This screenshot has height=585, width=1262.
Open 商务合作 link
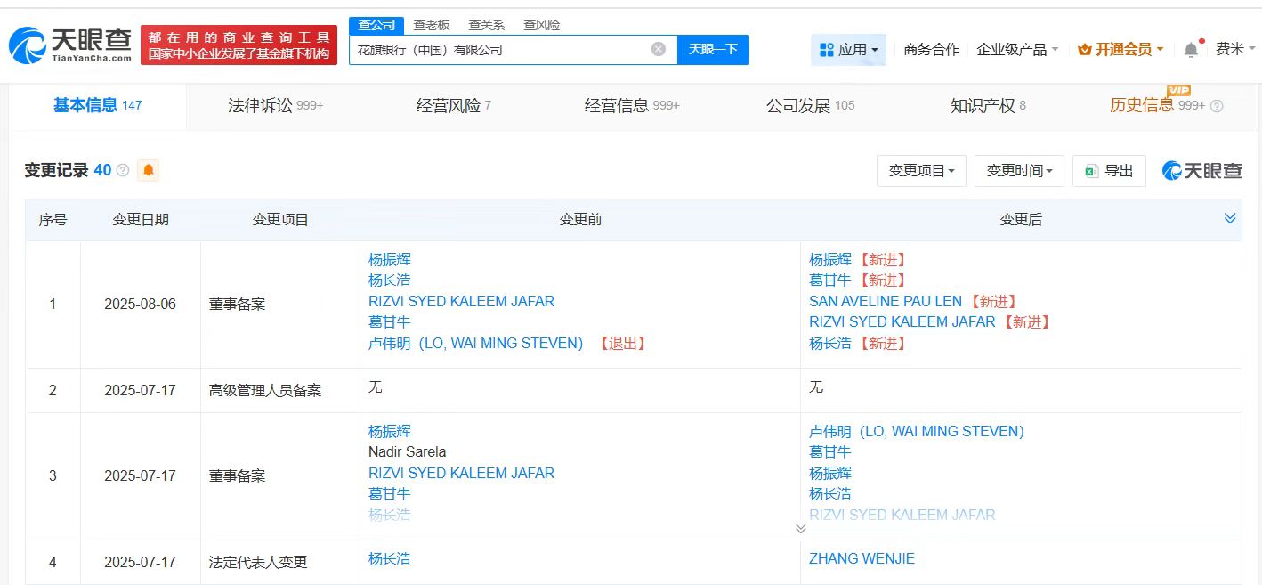click(931, 50)
